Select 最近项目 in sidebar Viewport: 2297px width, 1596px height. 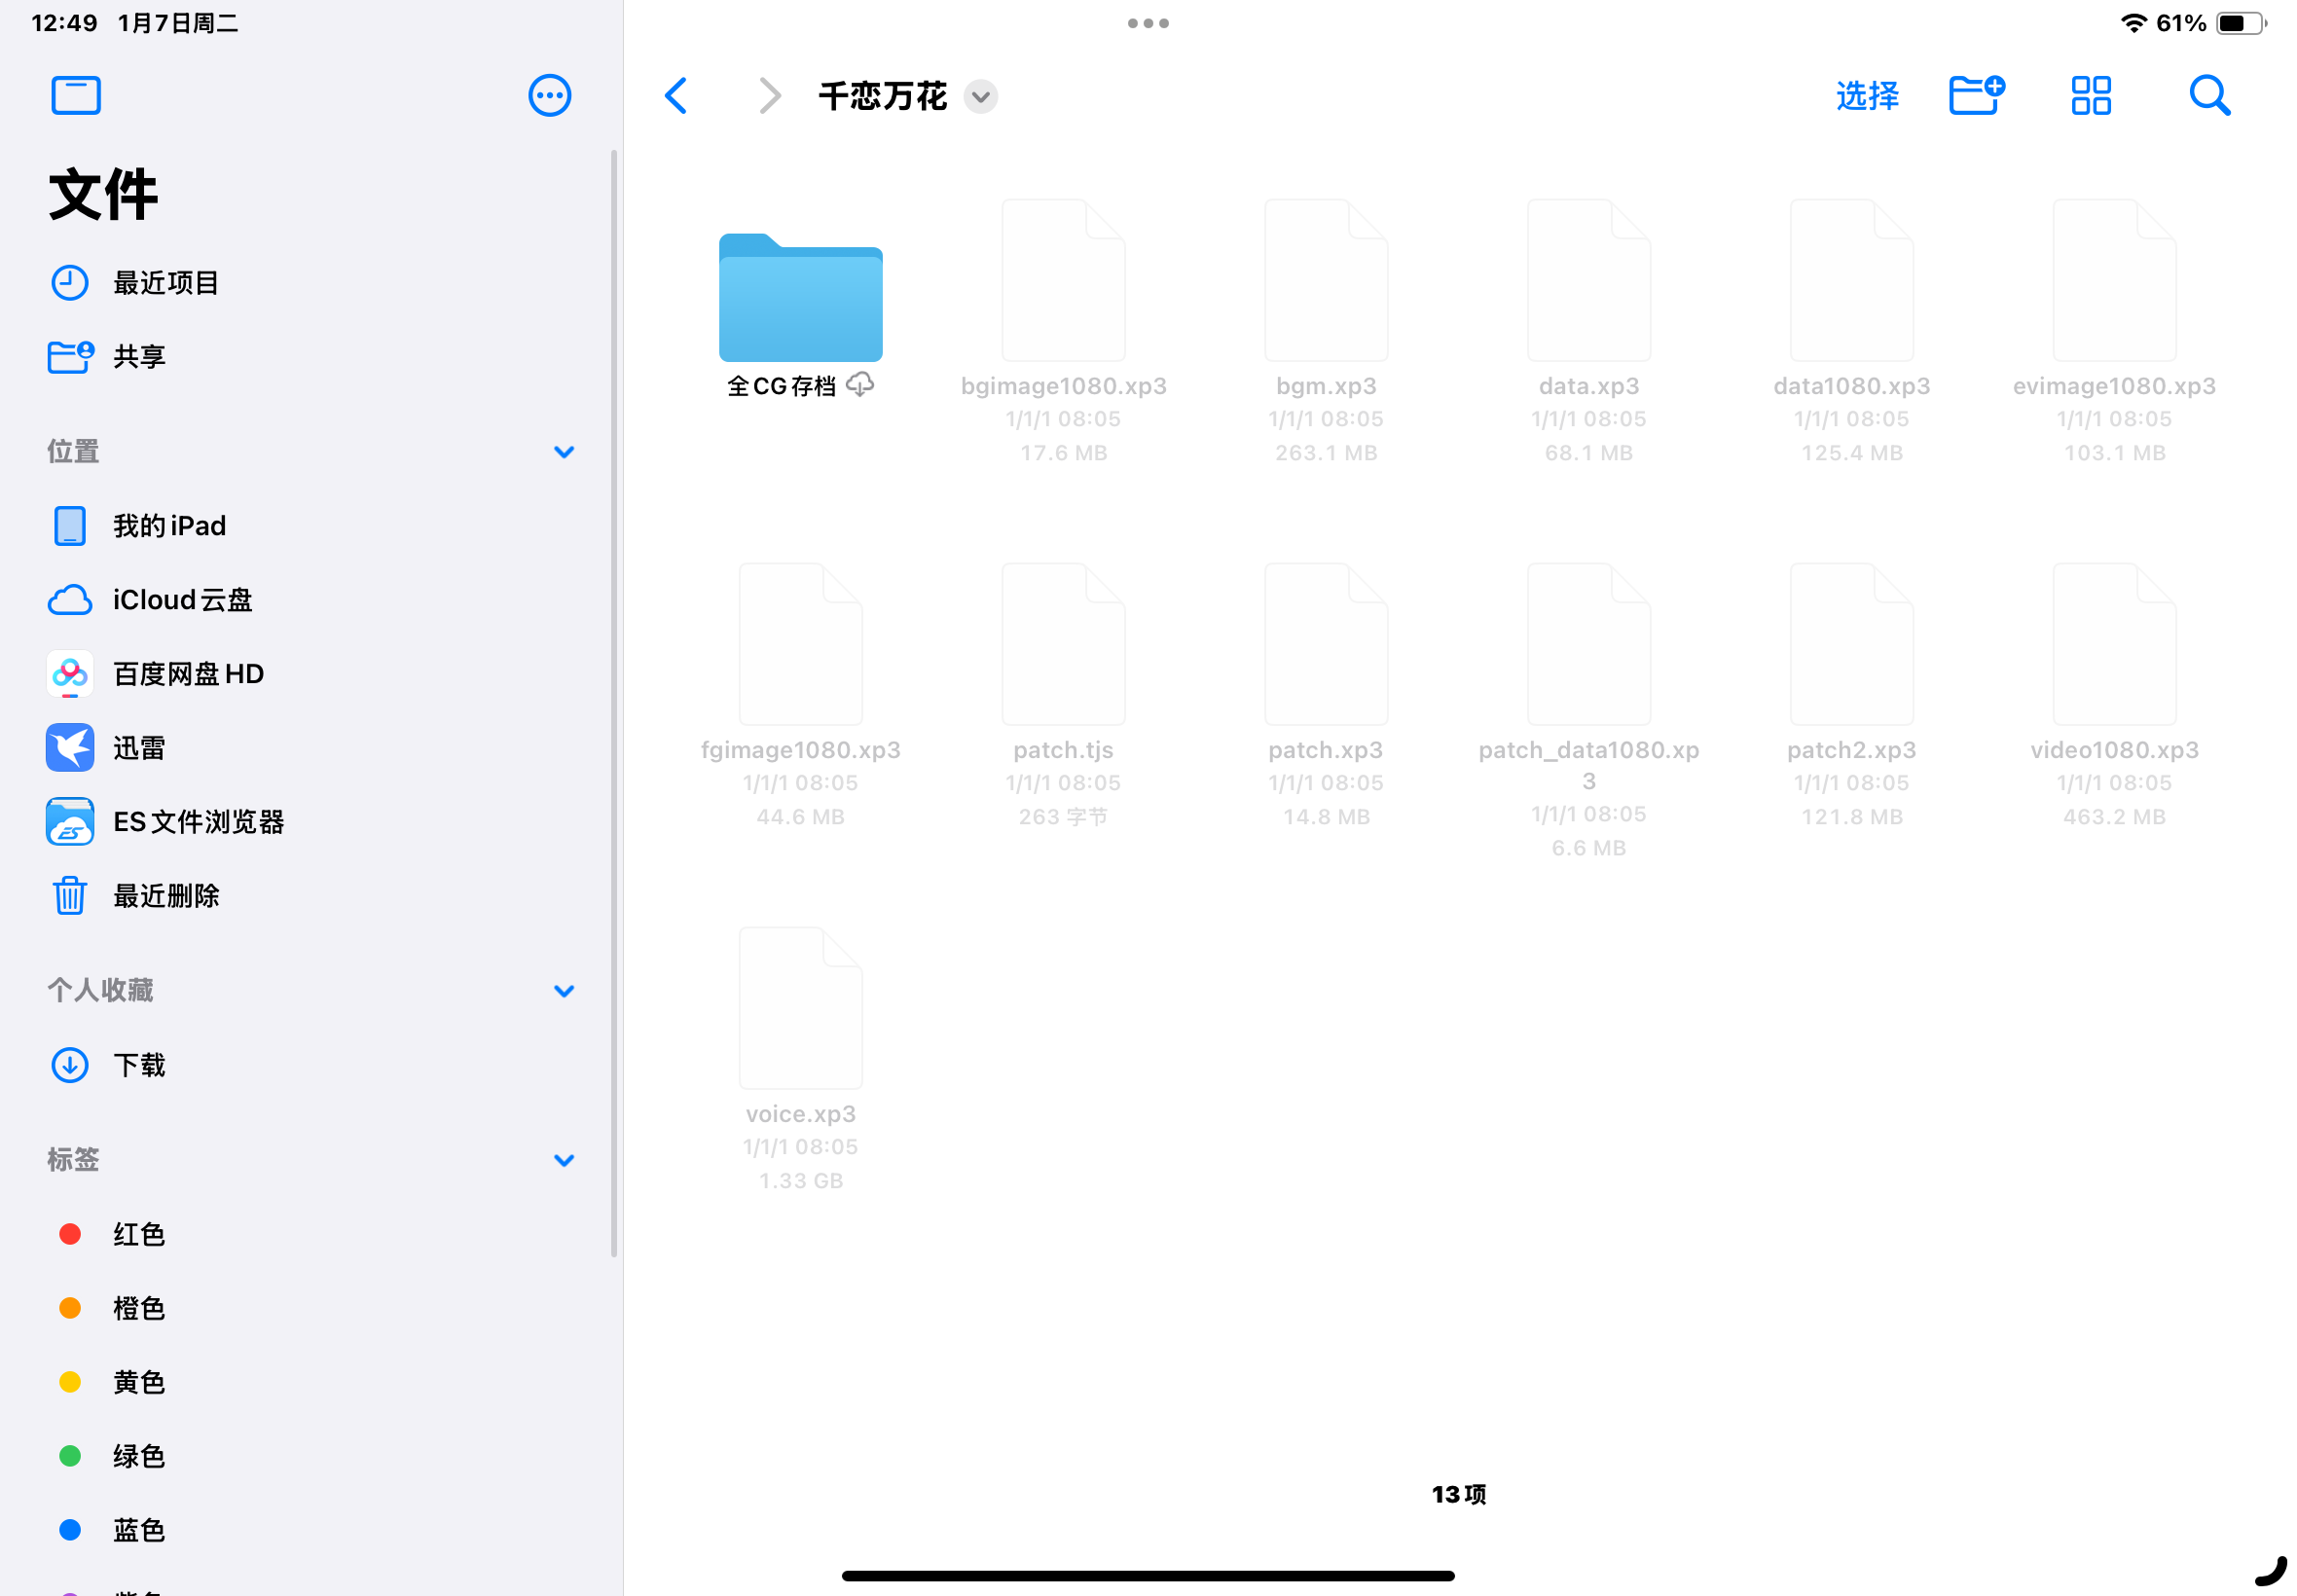click(x=165, y=283)
